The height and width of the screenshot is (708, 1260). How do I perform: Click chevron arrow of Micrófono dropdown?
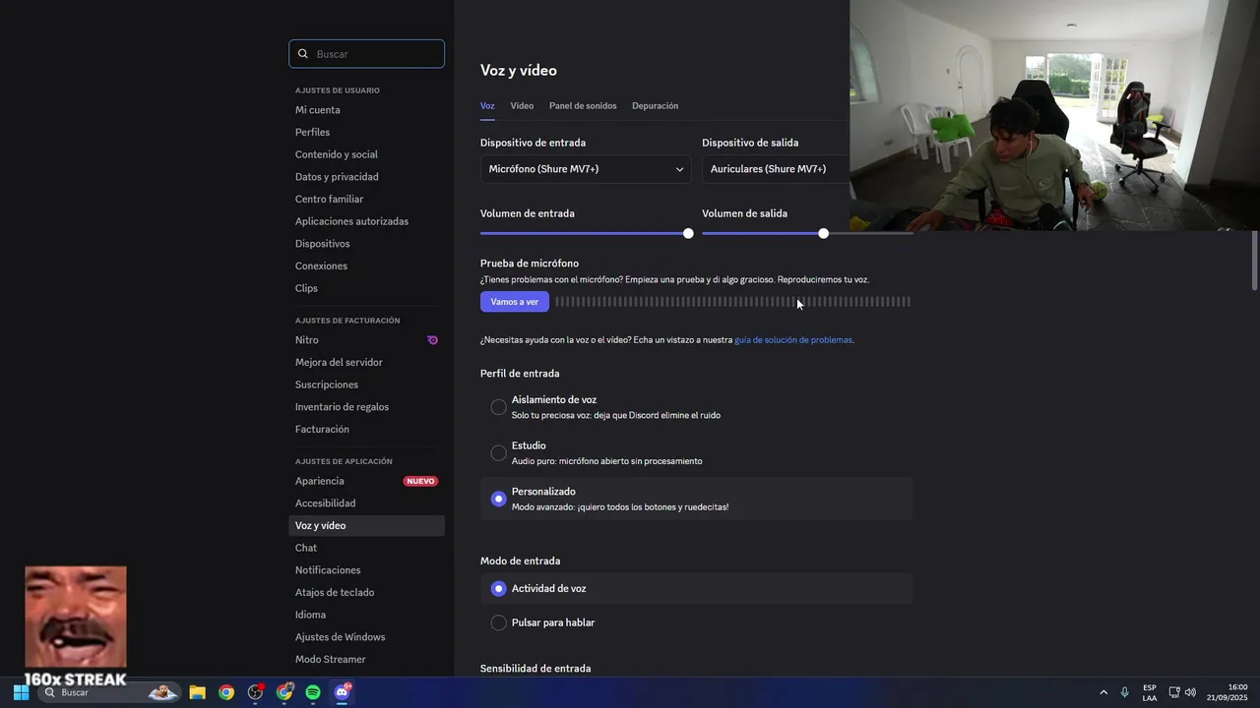pyautogui.click(x=679, y=169)
